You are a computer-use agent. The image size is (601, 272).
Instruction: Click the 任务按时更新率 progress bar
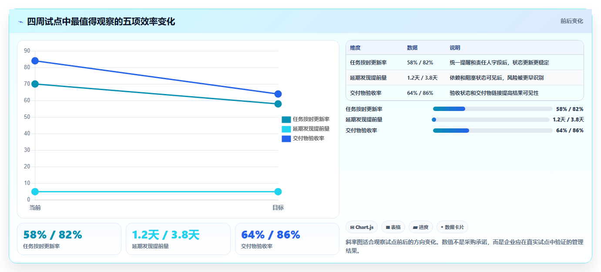coord(493,109)
